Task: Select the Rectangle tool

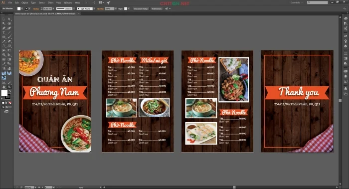Action: tap(4, 37)
